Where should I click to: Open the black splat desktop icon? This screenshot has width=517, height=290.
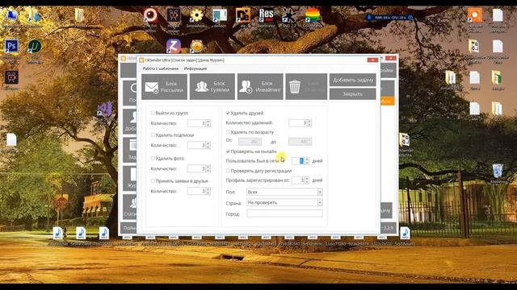[289, 15]
